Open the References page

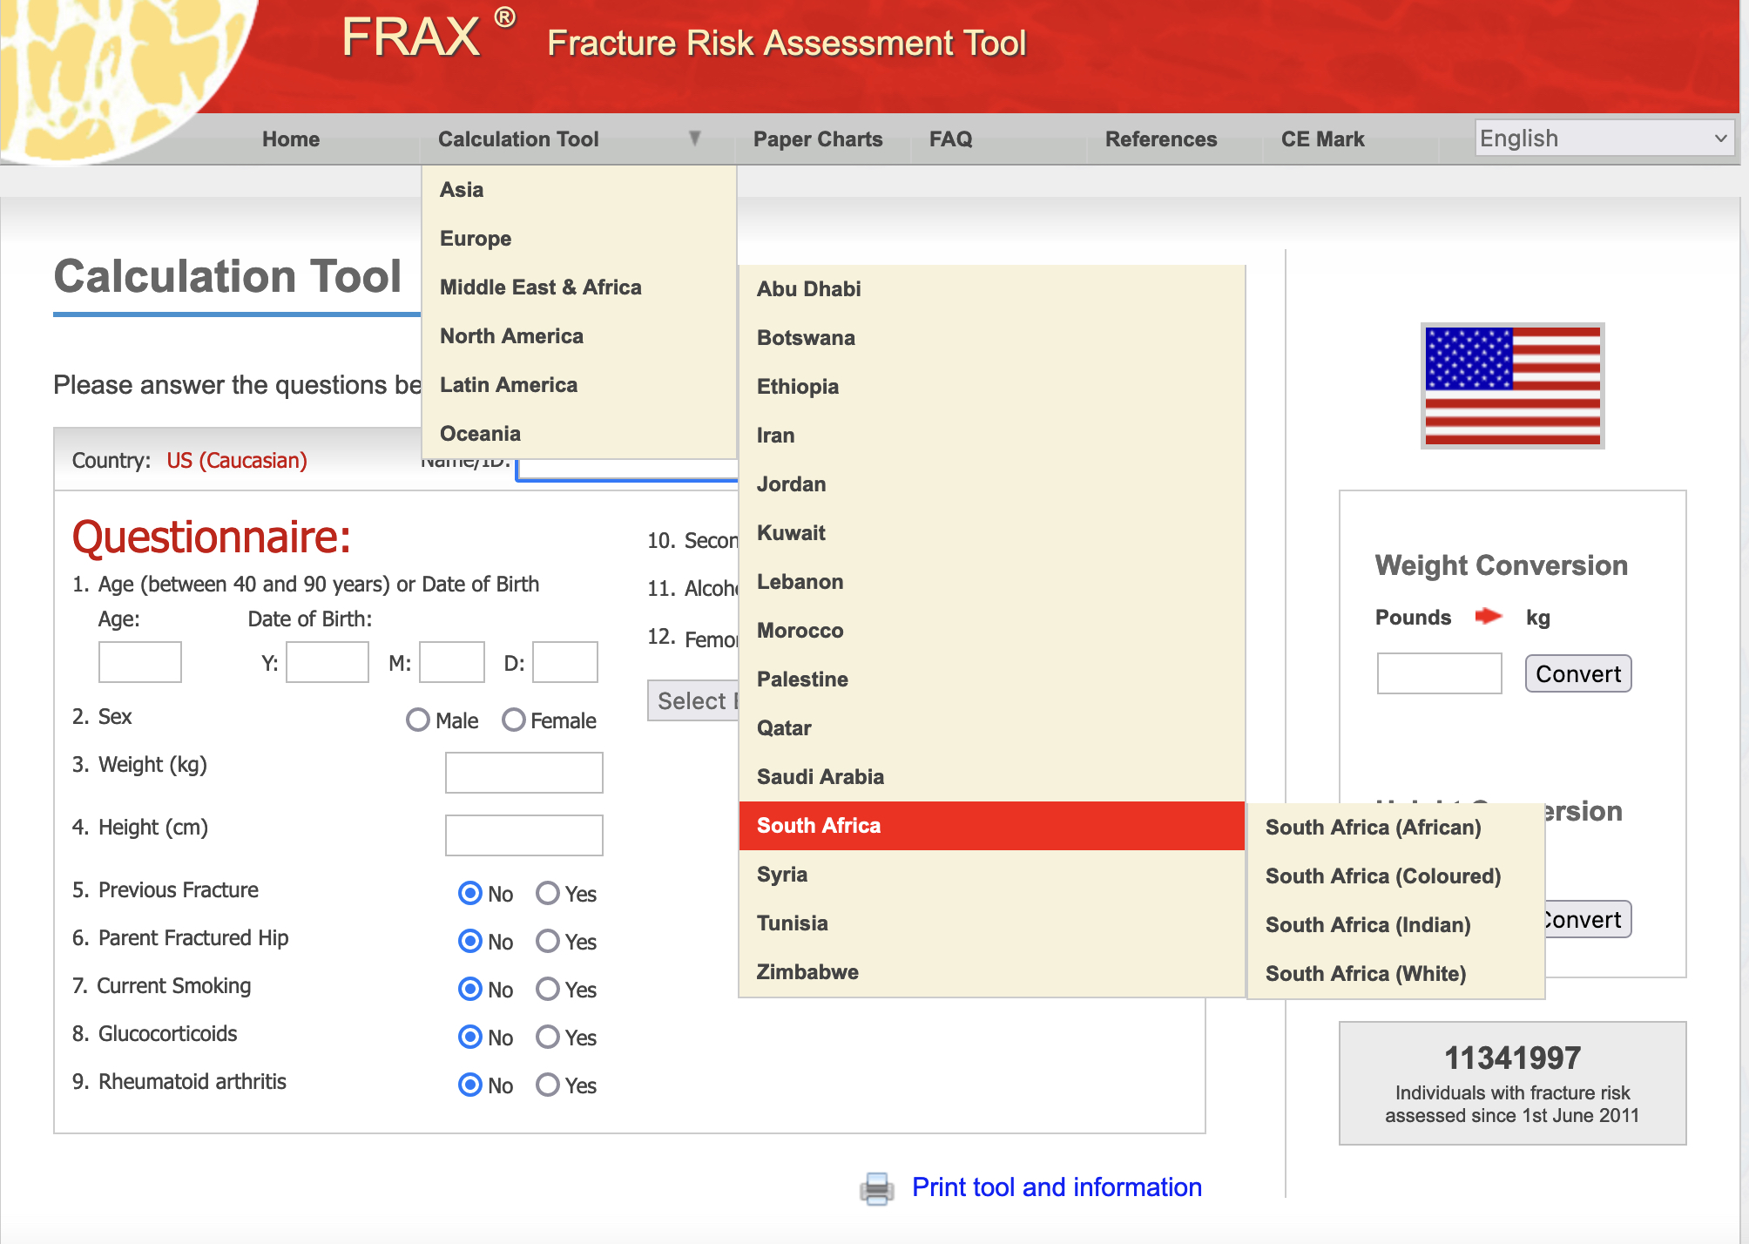(1160, 139)
